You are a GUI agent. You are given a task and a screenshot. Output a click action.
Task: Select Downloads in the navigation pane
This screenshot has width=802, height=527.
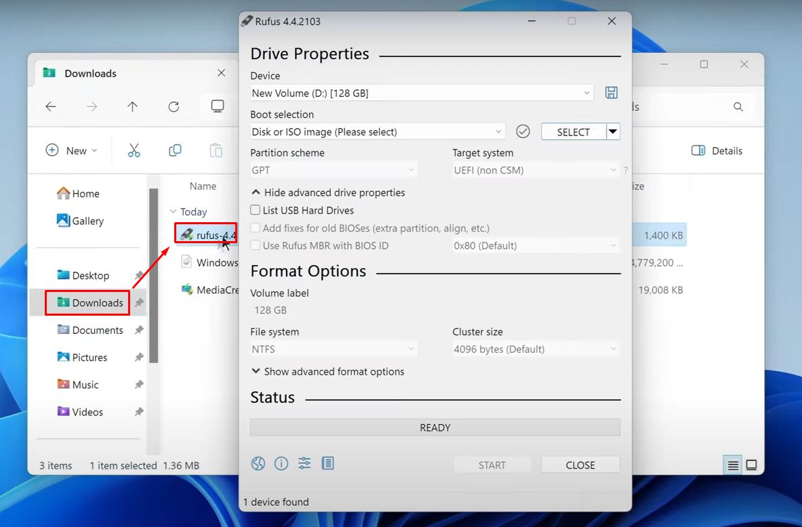91,303
